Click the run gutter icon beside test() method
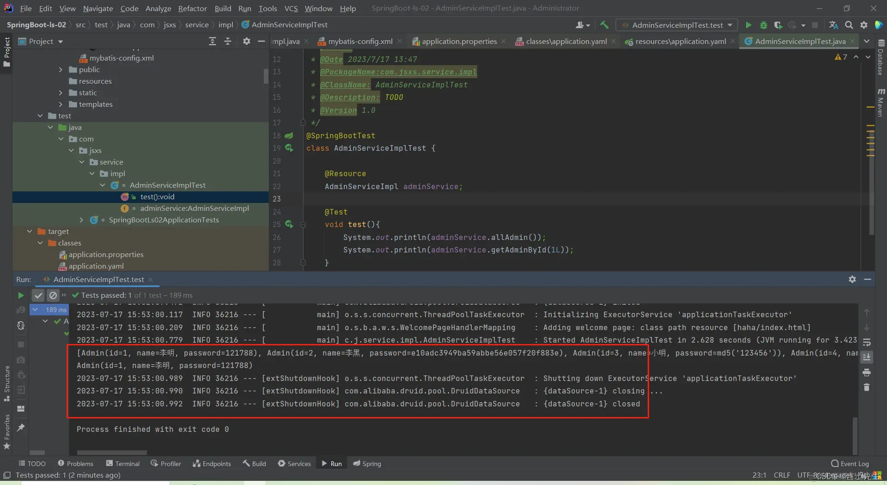The width and height of the screenshot is (887, 485). (x=289, y=224)
